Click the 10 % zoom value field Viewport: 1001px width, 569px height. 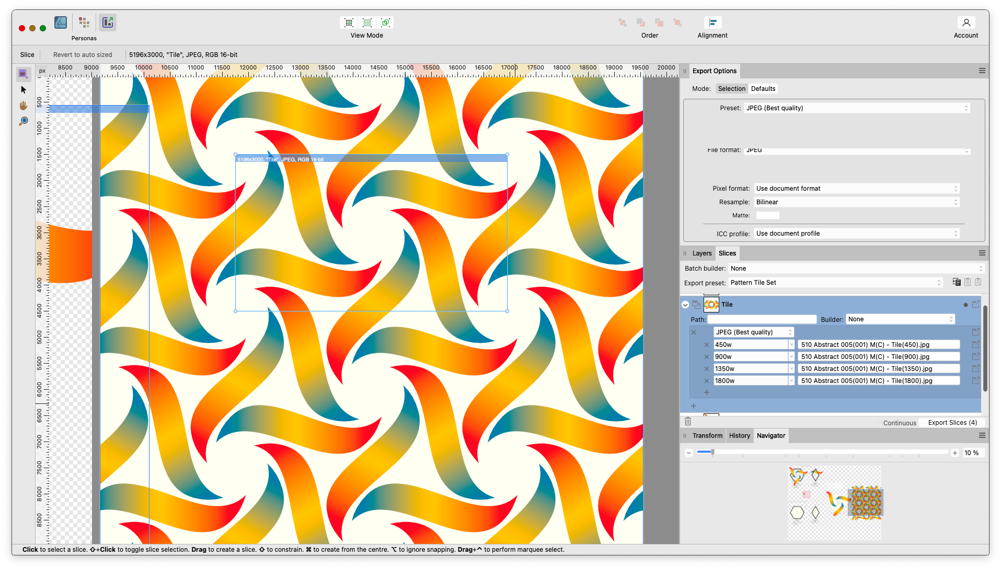pyautogui.click(x=974, y=453)
